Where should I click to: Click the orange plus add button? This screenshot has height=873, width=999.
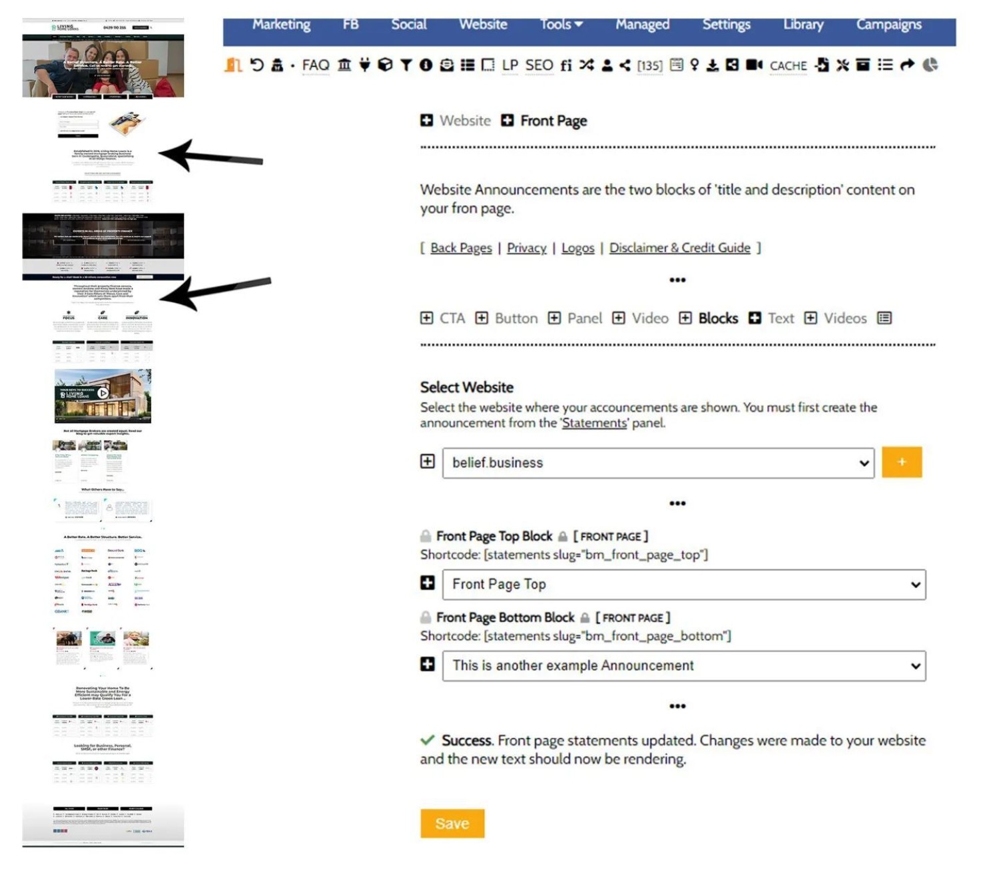pyautogui.click(x=901, y=462)
